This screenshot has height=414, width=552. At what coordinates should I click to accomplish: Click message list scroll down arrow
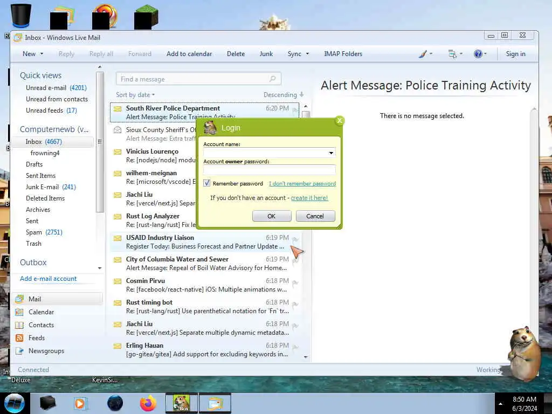306,357
